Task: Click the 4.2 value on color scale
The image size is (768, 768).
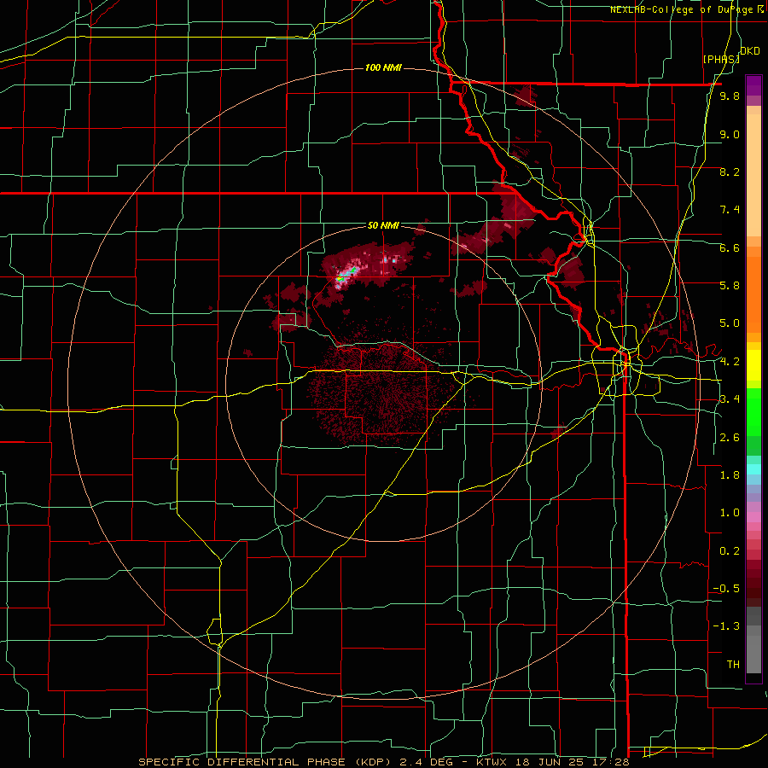Action: tap(730, 362)
